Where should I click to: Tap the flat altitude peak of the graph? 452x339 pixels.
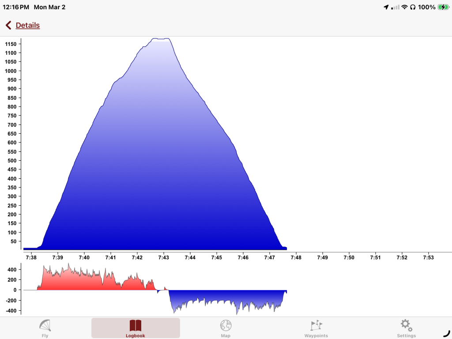click(161, 39)
